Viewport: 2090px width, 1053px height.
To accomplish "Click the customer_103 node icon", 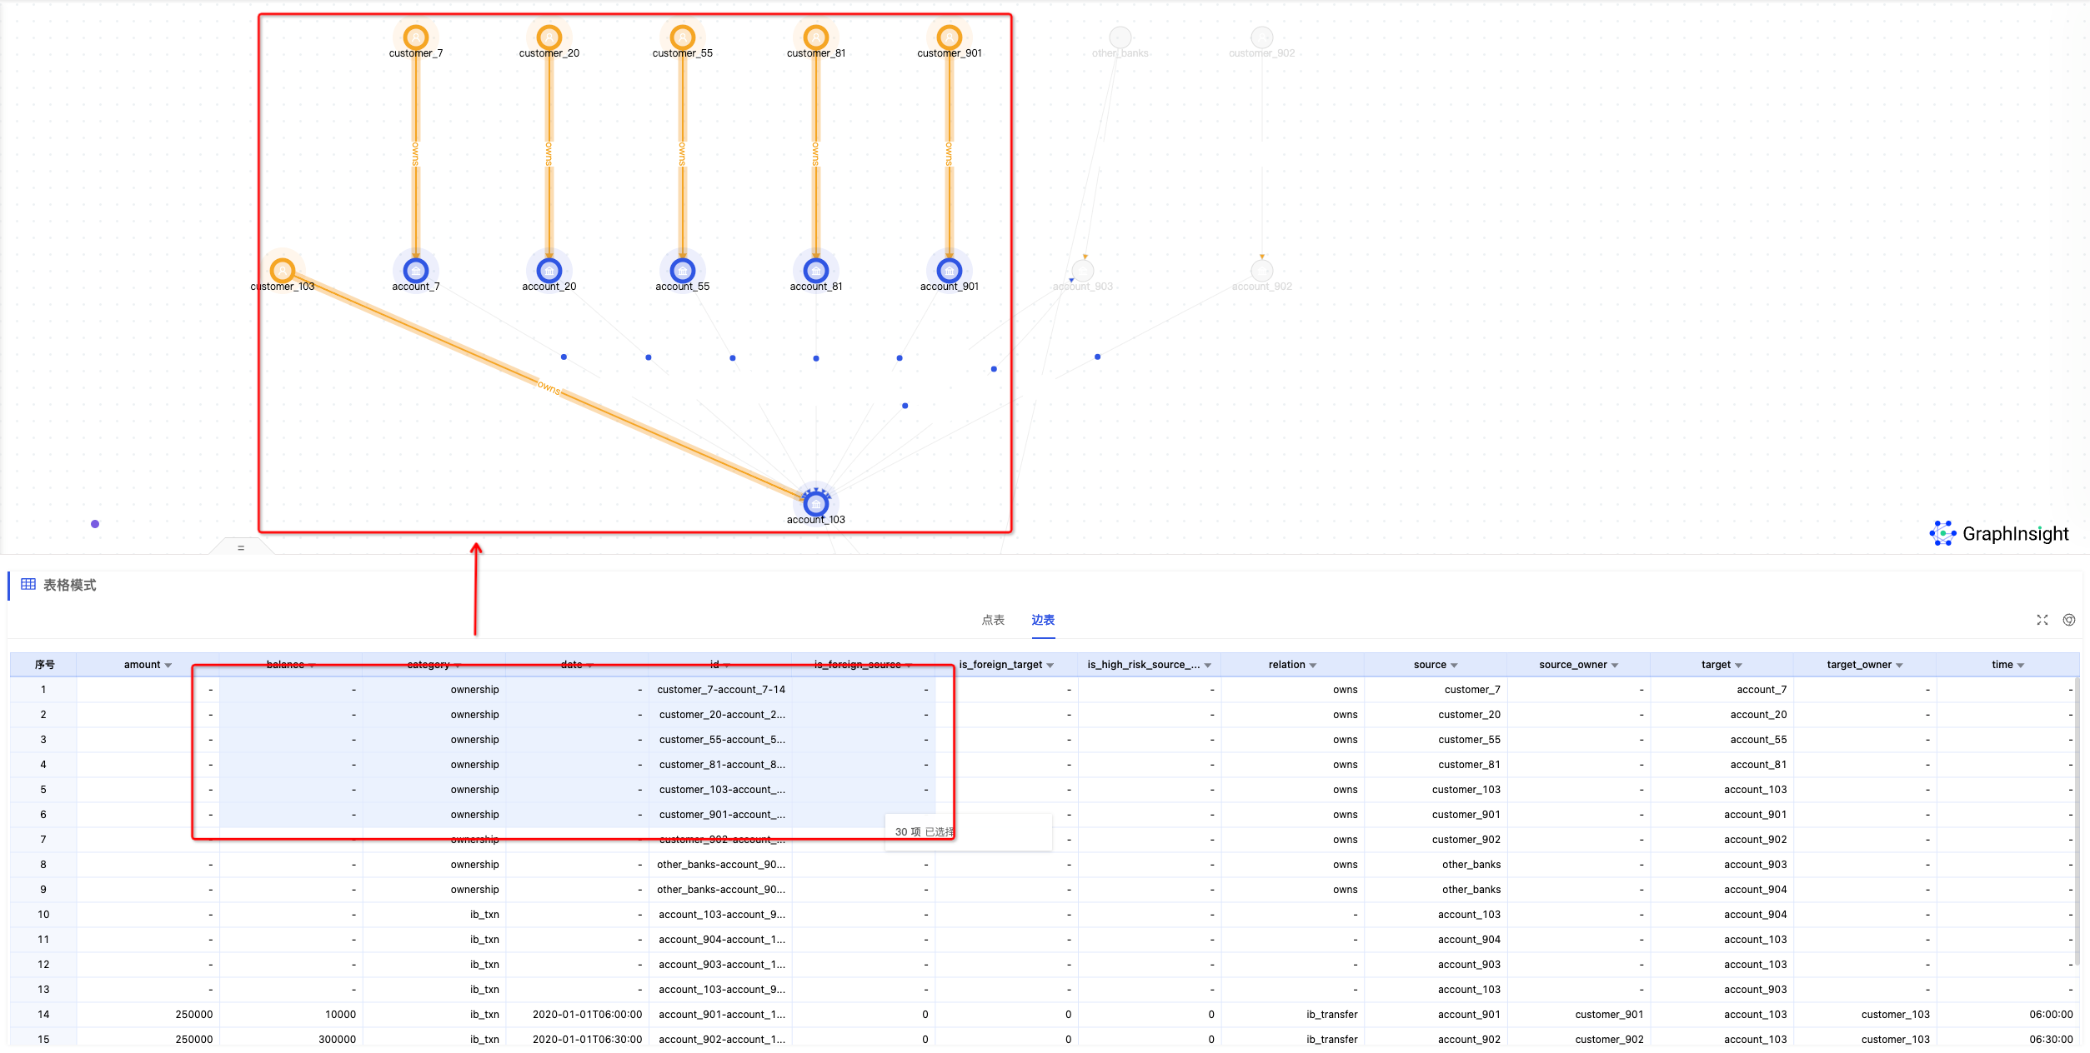I will pyautogui.click(x=283, y=271).
